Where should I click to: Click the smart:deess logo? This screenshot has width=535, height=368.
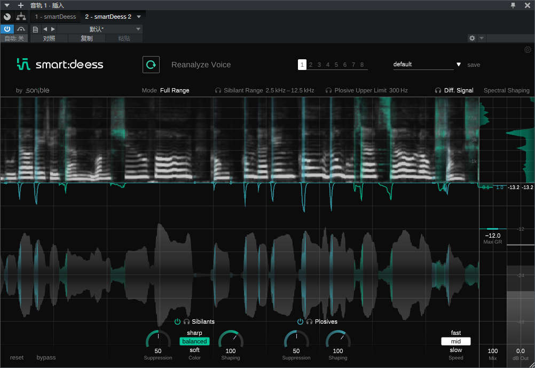60,64
